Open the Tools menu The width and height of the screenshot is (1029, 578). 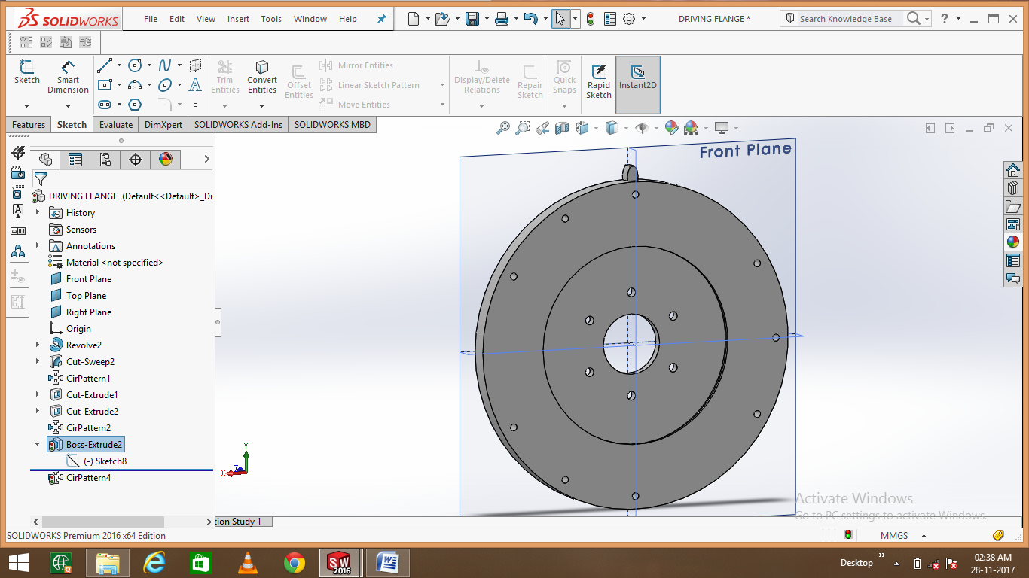coord(270,19)
